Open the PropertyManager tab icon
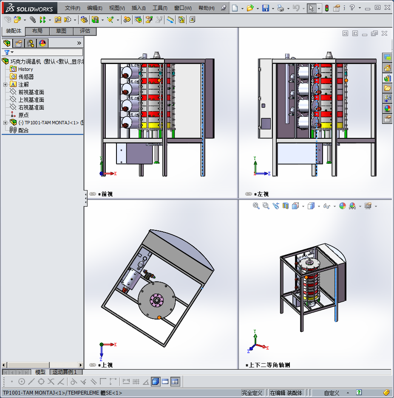The width and height of the screenshot is (394, 398). click(x=18, y=43)
